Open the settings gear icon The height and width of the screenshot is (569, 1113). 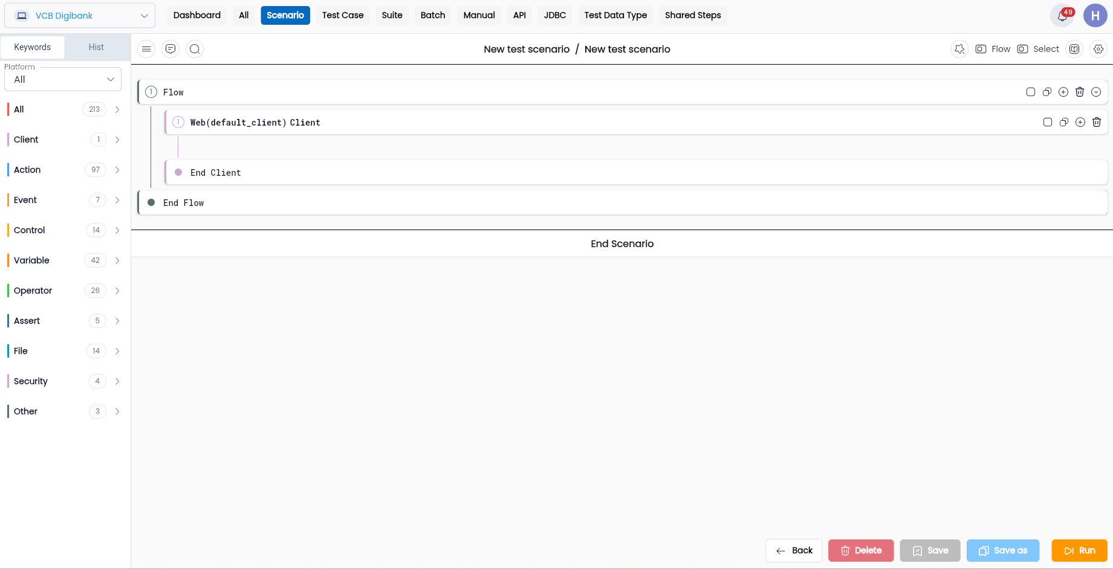1098,49
